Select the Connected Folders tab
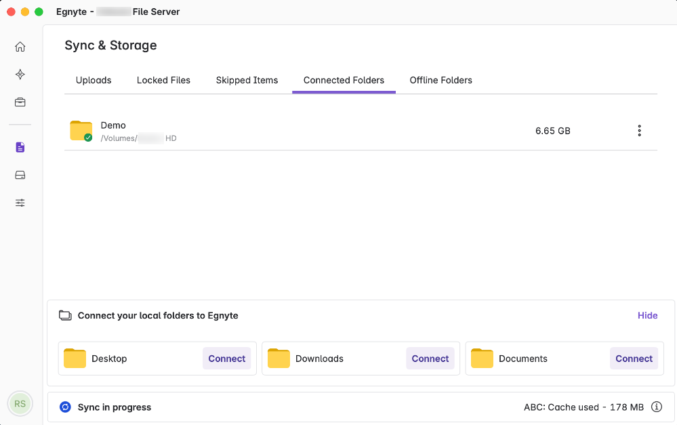The height and width of the screenshot is (425, 677). [x=344, y=81]
